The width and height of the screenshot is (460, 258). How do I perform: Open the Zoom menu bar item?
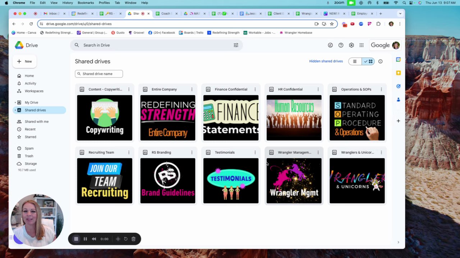(x=339, y=3)
